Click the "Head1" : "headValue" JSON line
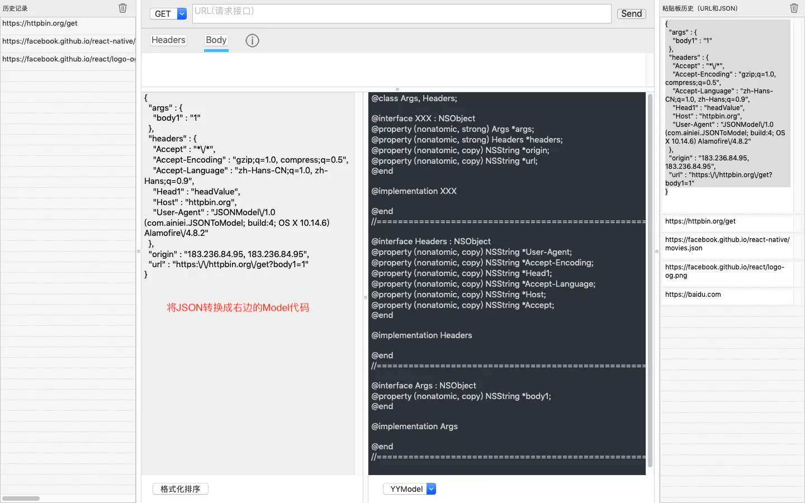 [197, 192]
